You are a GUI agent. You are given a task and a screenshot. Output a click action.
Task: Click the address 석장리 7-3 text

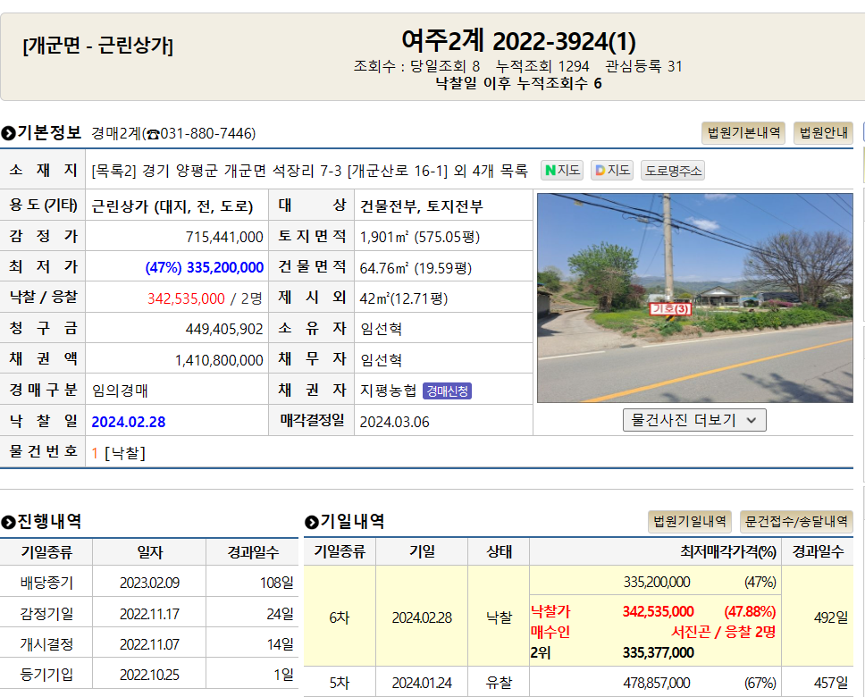pyautogui.click(x=307, y=171)
